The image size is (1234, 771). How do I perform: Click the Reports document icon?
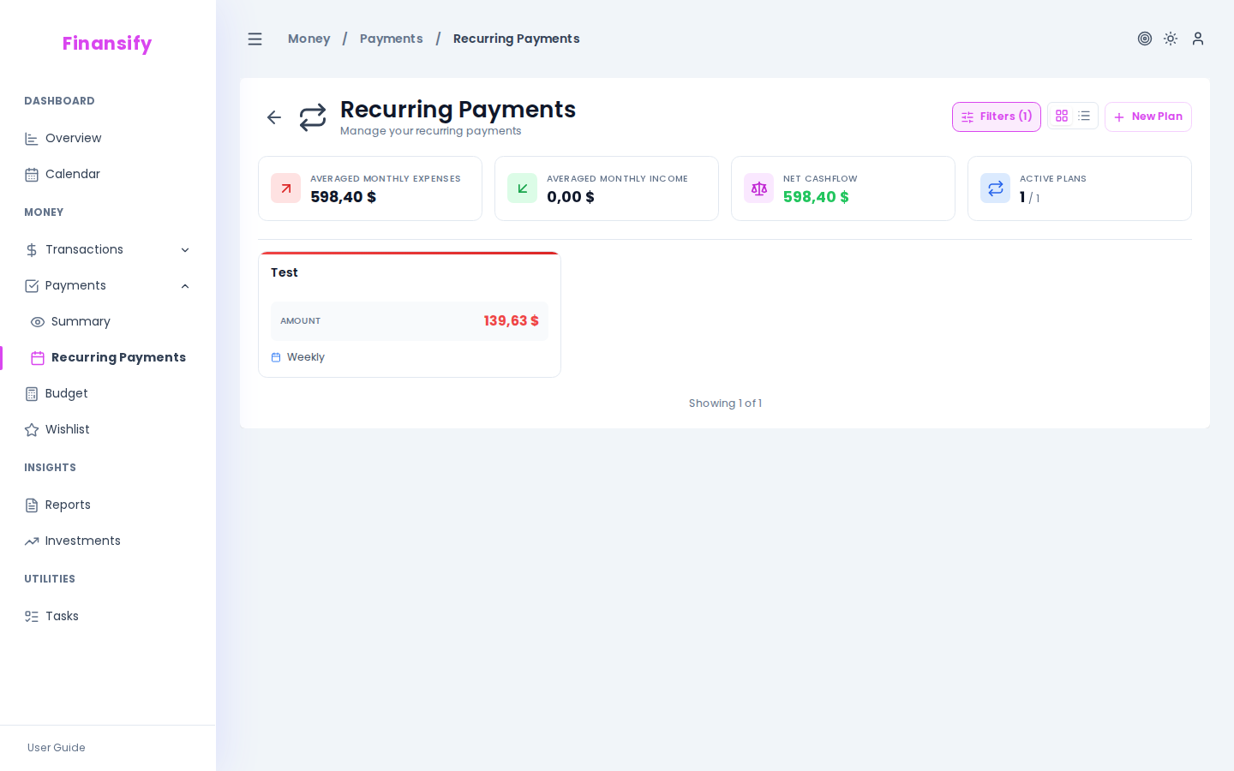(32, 505)
